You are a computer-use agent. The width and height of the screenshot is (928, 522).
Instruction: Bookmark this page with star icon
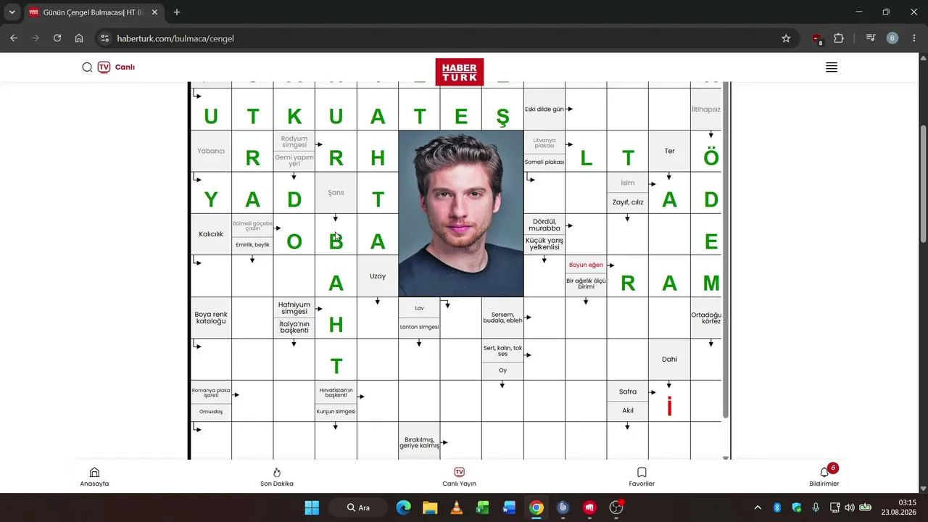(786, 38)
